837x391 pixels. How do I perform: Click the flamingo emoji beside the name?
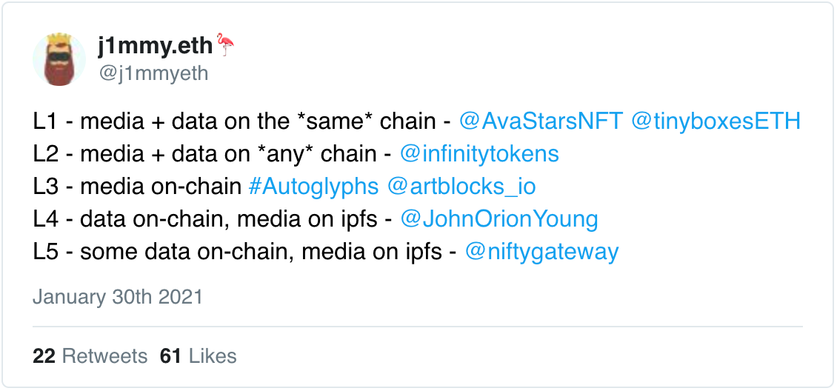[225, 46]
